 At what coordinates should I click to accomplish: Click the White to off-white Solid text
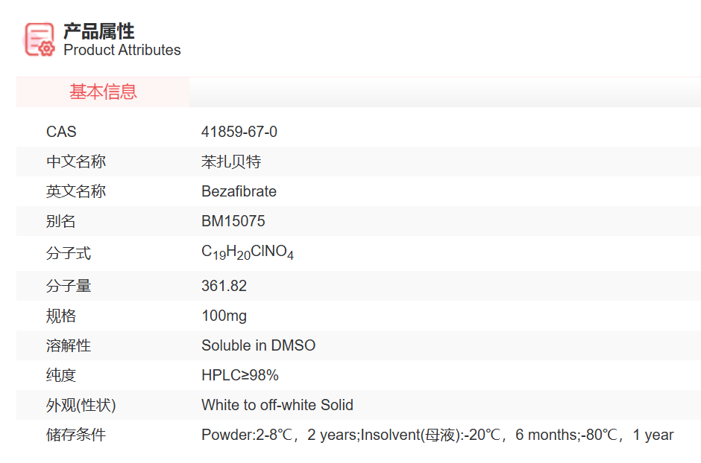coord(277,405)
